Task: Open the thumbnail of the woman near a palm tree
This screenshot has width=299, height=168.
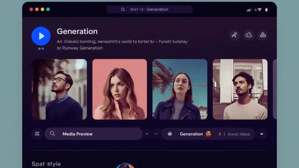Action: tap(180, 89)
